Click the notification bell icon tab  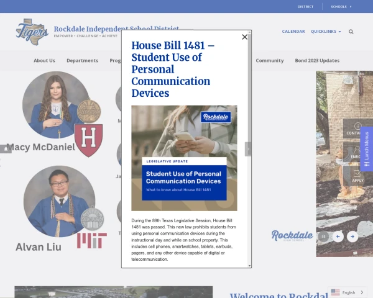coord(6,149)
